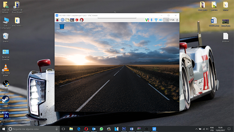
Task: Open Task View on taskbar
Action: pos(63,129)
